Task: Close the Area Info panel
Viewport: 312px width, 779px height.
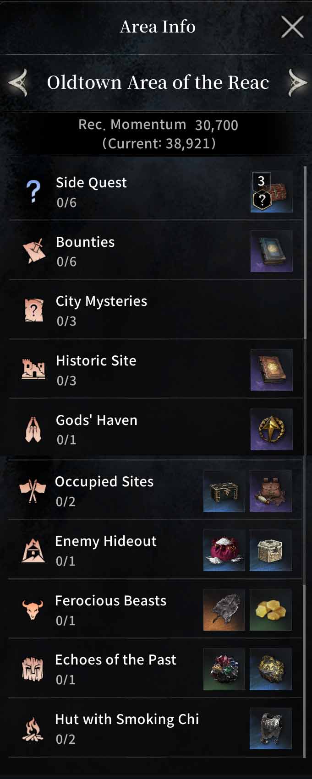Action: (x=292, y=27)
